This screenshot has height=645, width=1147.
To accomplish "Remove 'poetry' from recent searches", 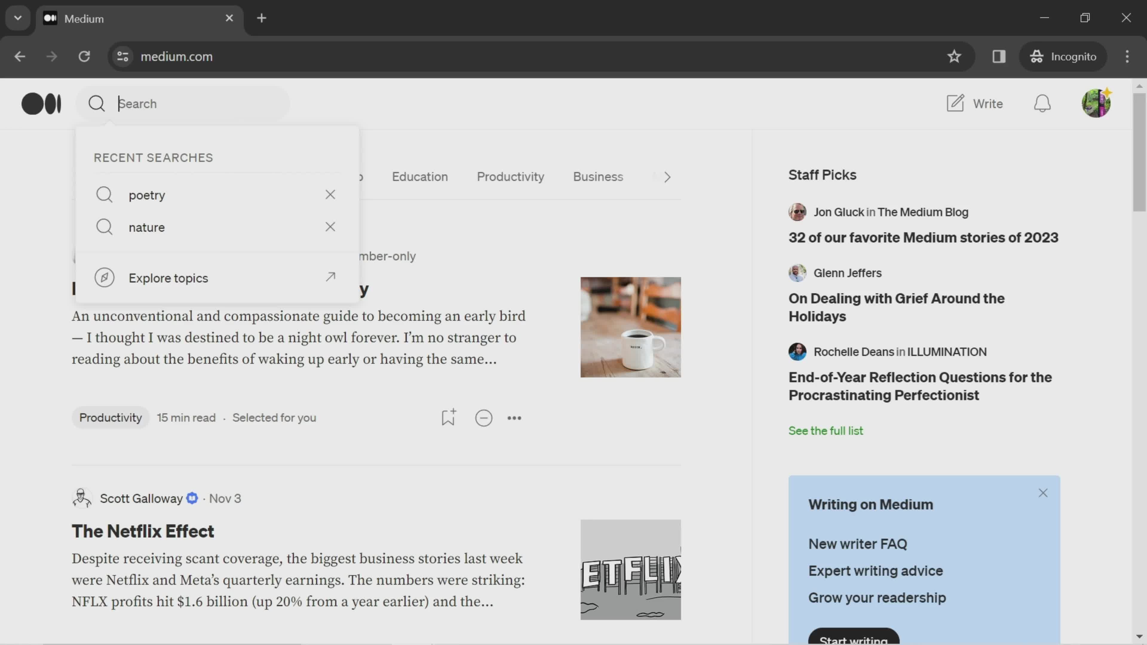I will [330, 194].
